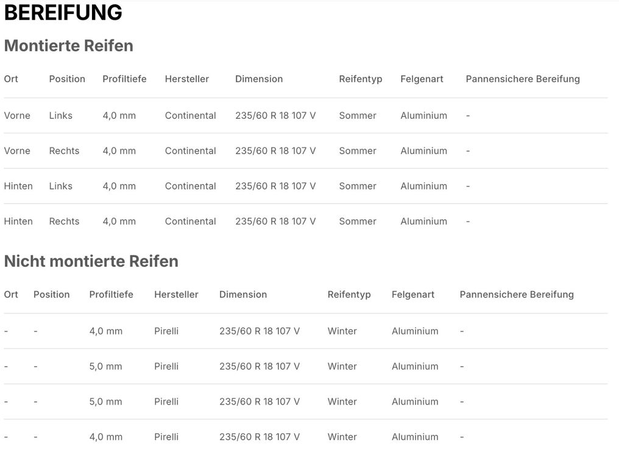Click Reifentyp header in Nicht montierte table
Image resolution: width=619 pixels, height=468 pixels.
(x=349, y=295)
